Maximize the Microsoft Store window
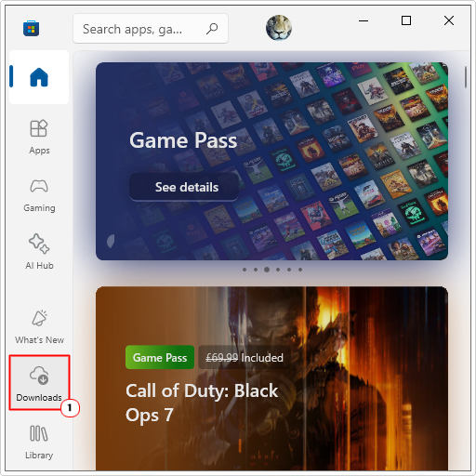The width and height of the screenshot is (476, 476). tap(406, 21)
